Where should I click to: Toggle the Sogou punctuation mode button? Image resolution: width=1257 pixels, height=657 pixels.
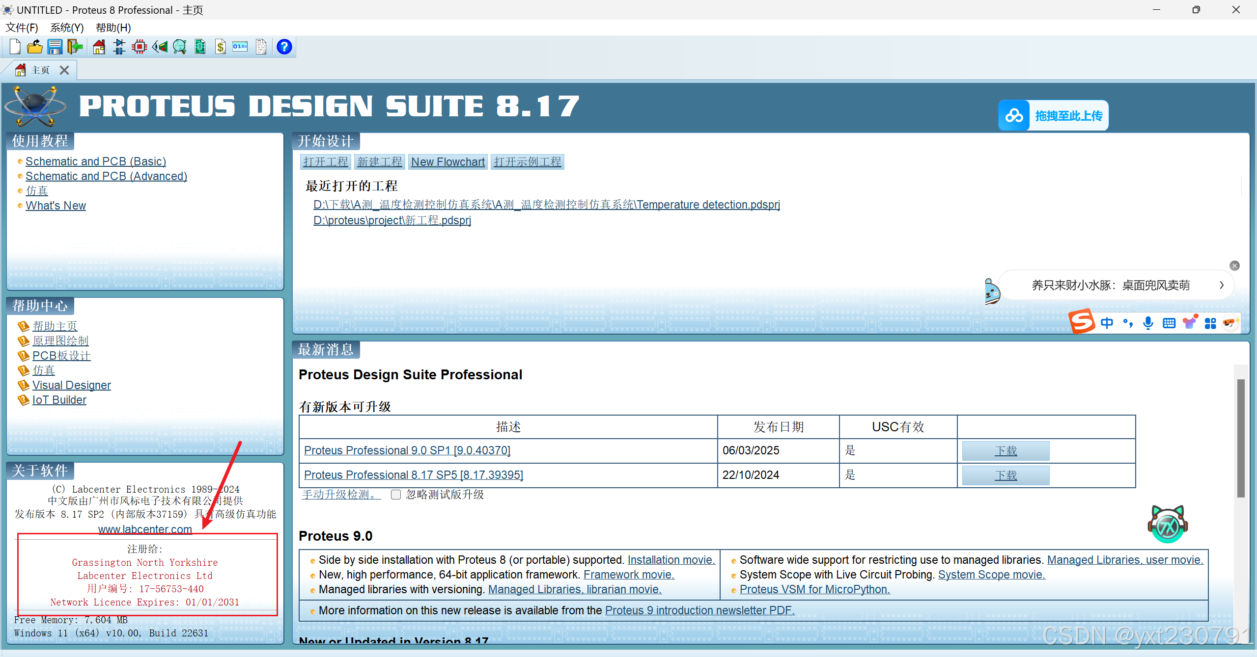point(1128,323)
